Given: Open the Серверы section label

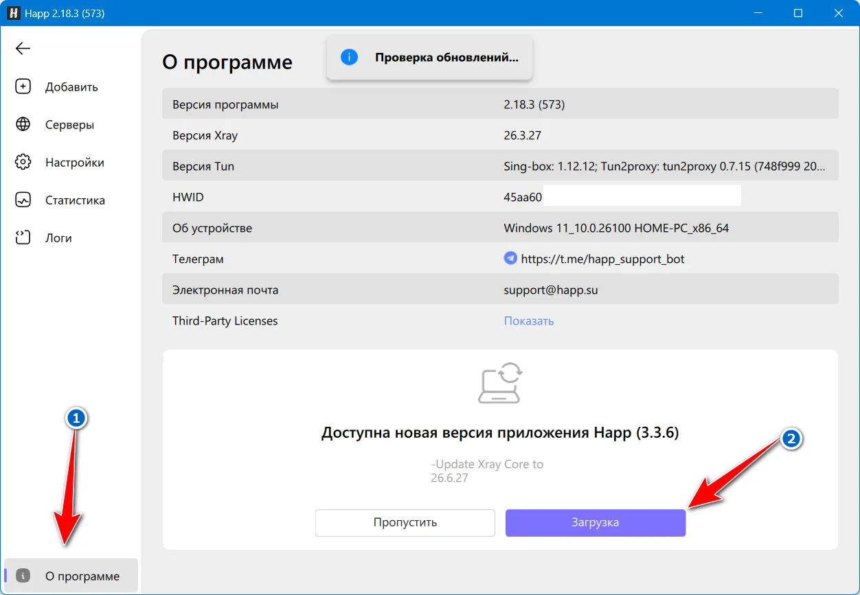Looking at the screenshot, I should click(69, 125).
